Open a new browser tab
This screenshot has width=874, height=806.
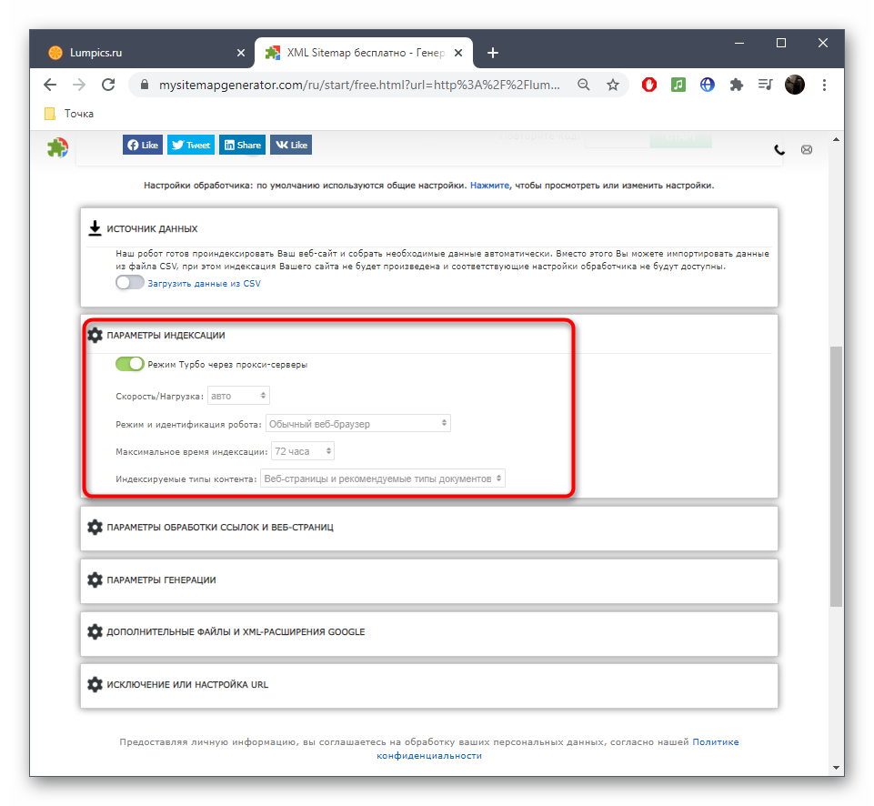pos(493,53)
